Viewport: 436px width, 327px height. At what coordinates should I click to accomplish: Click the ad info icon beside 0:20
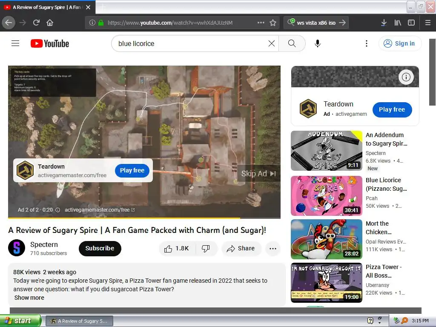[x=57, y=210]
